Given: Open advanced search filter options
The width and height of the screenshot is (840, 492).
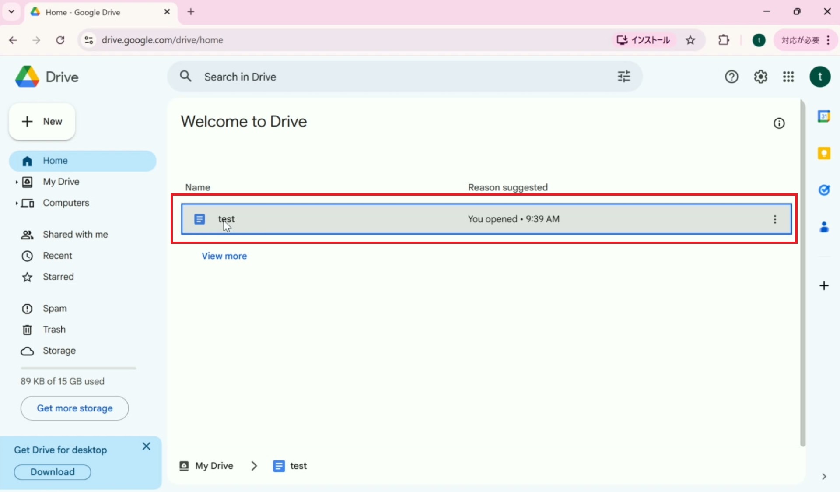Looking at the screenshot, I should point(623,77).
